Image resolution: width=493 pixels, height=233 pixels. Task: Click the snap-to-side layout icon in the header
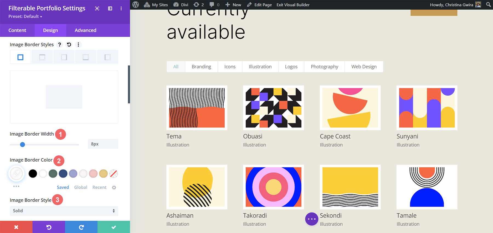point(110,8)
